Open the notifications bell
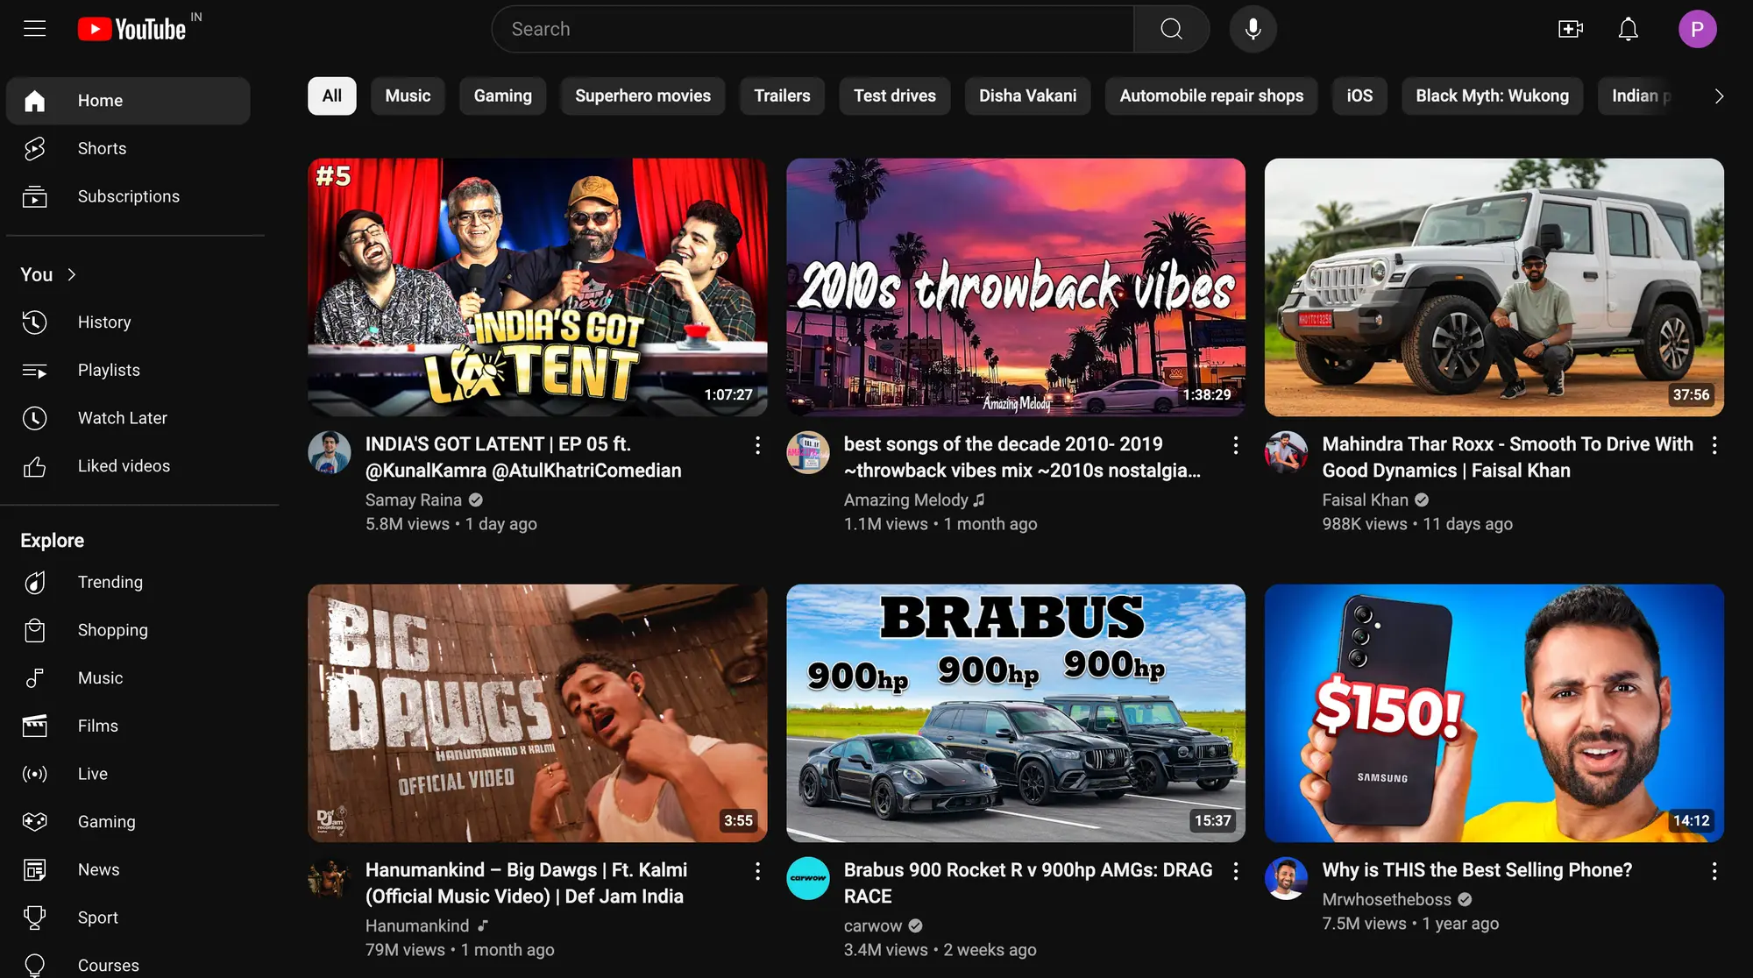The image size is (1753, 978). pyautogui.click(x=1628, y=29)
